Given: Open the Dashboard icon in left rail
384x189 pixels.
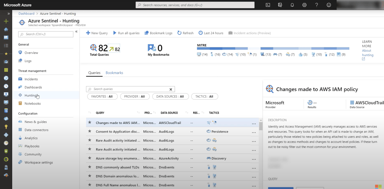Looking at the screenshot, I should point(6,37).
